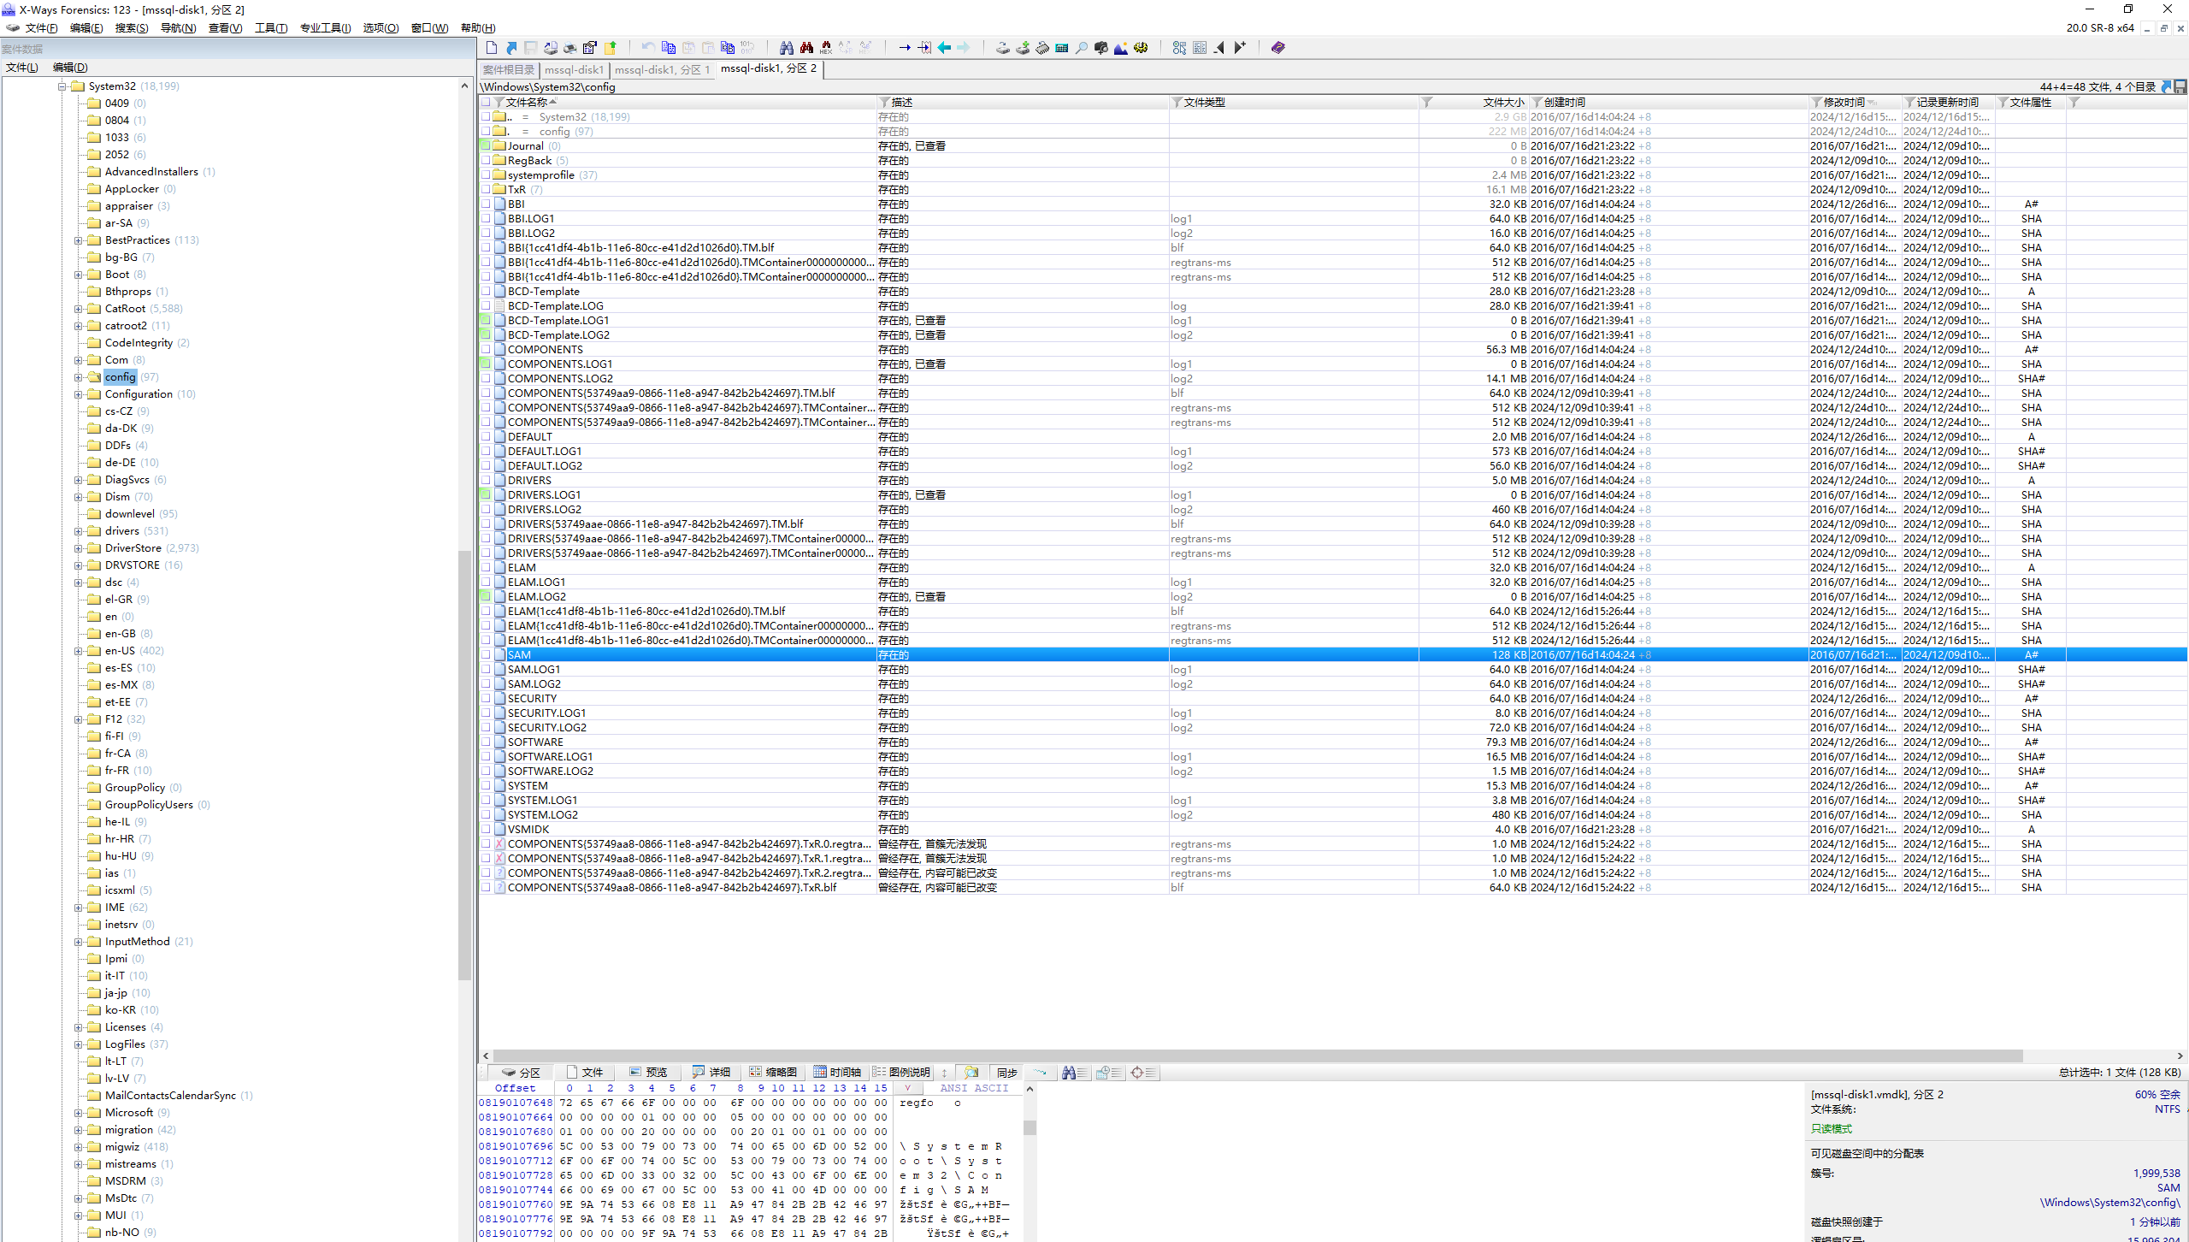This screenshot has width=2189, height=1242.
Task: Select the migwiz folder in tree
Action: pos(122,1147)
